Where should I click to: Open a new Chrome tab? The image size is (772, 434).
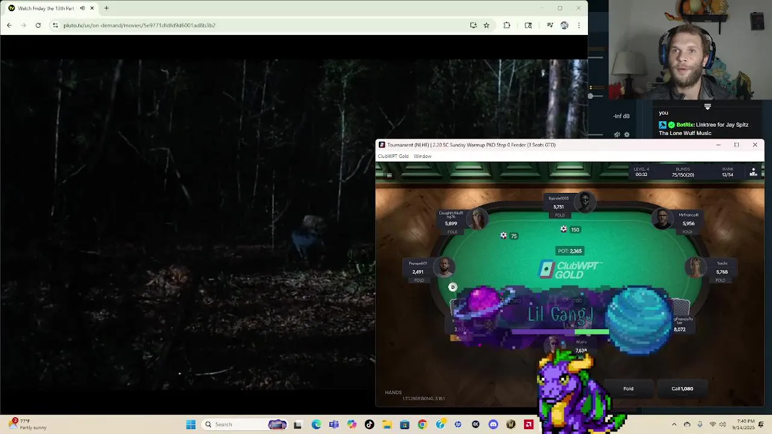pos(106,8)
